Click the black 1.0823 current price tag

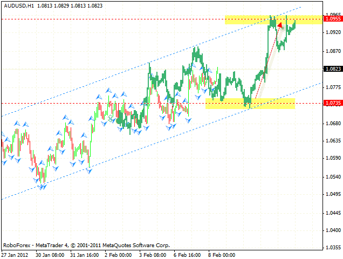pos(332,69)
